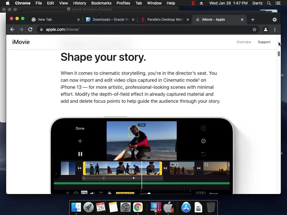
Task: Click the eject icon in menu bar
Action: tap(201, 3)
